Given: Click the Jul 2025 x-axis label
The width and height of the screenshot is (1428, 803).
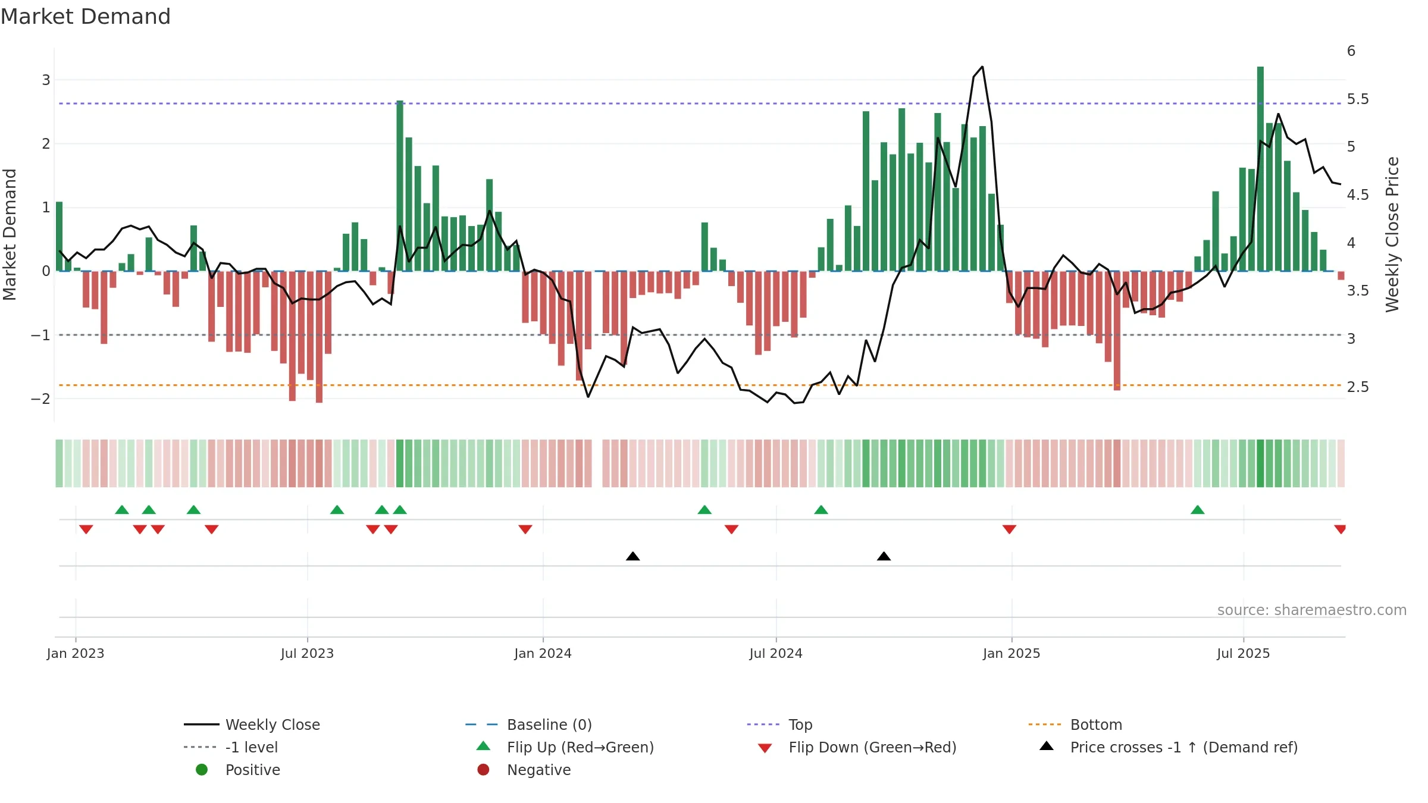Looking at the screenshot, I should click(x=1244, y=654).
